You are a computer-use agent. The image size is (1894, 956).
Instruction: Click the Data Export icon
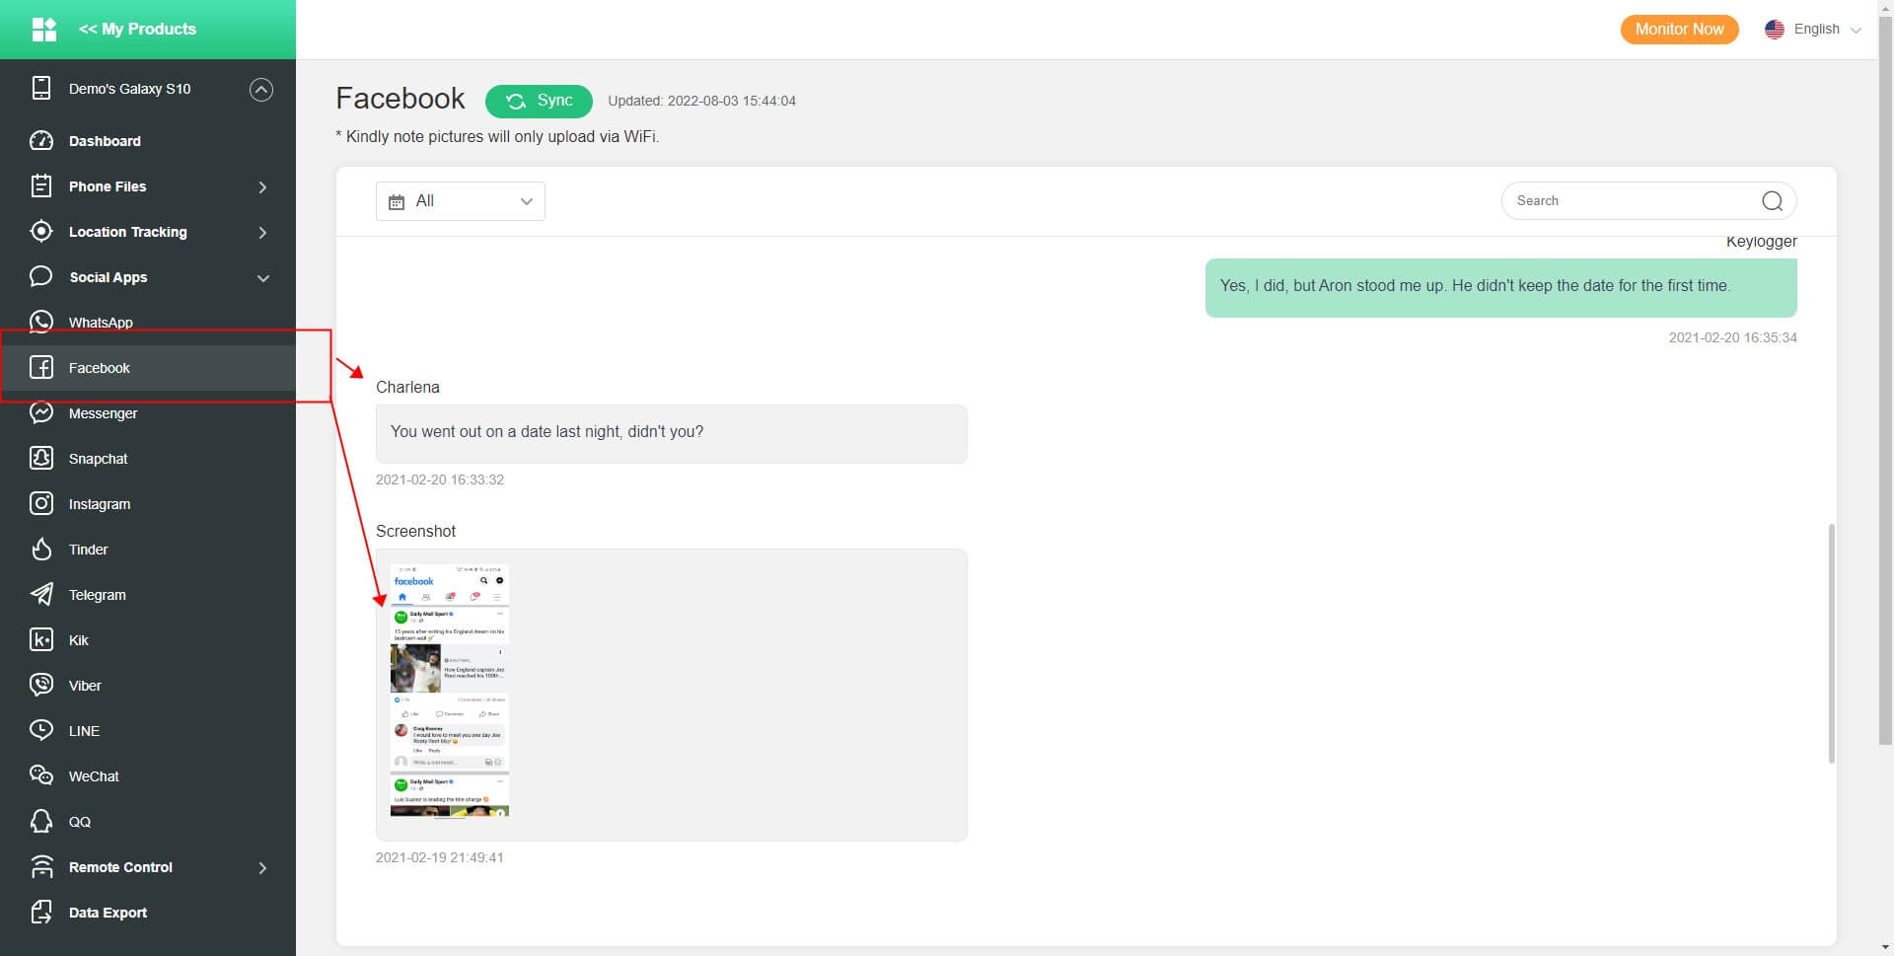(x=41, y=913)
